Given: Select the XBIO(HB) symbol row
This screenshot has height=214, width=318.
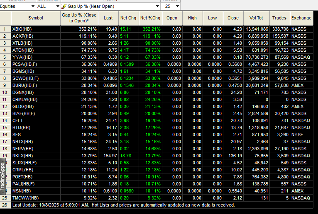Looking at the screenshot, I should 22,29.
